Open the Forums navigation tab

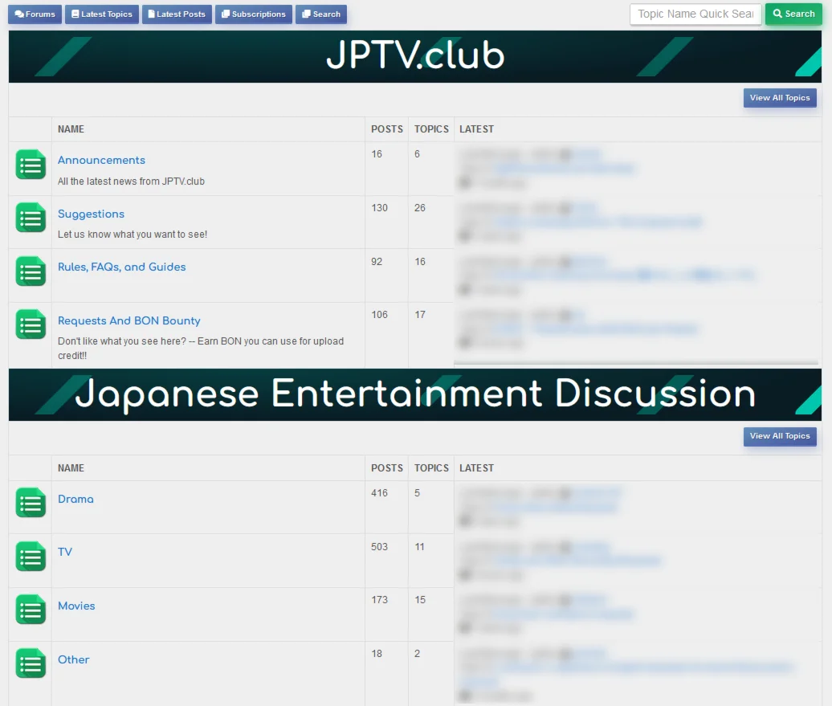tap(35, 14)
